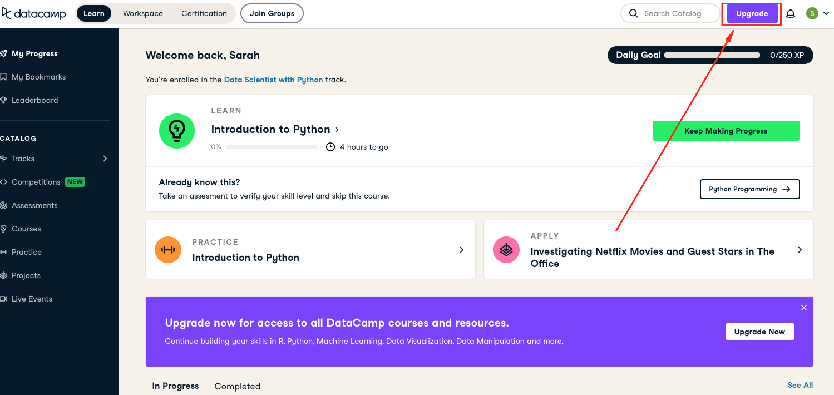Screen dimensions: 834x395
Task: Open Introduction to Python course title
Action: point(270,130)
